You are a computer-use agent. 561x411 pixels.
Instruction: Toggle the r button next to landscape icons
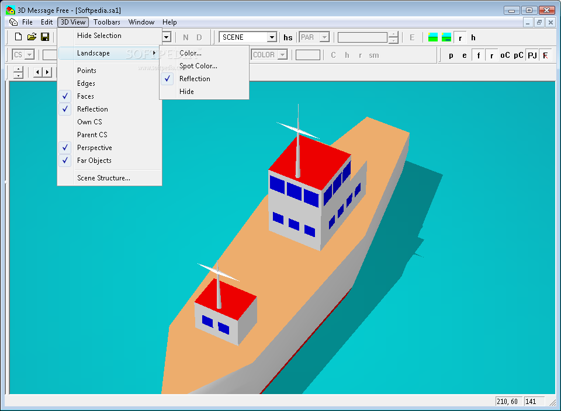tap(460, 37)
